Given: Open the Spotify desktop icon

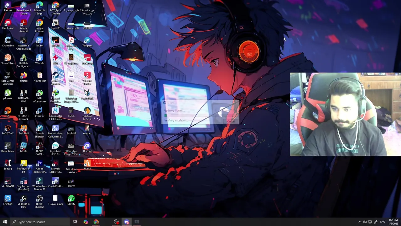Looking at the screenshot, I should click(x=71, y=200).
